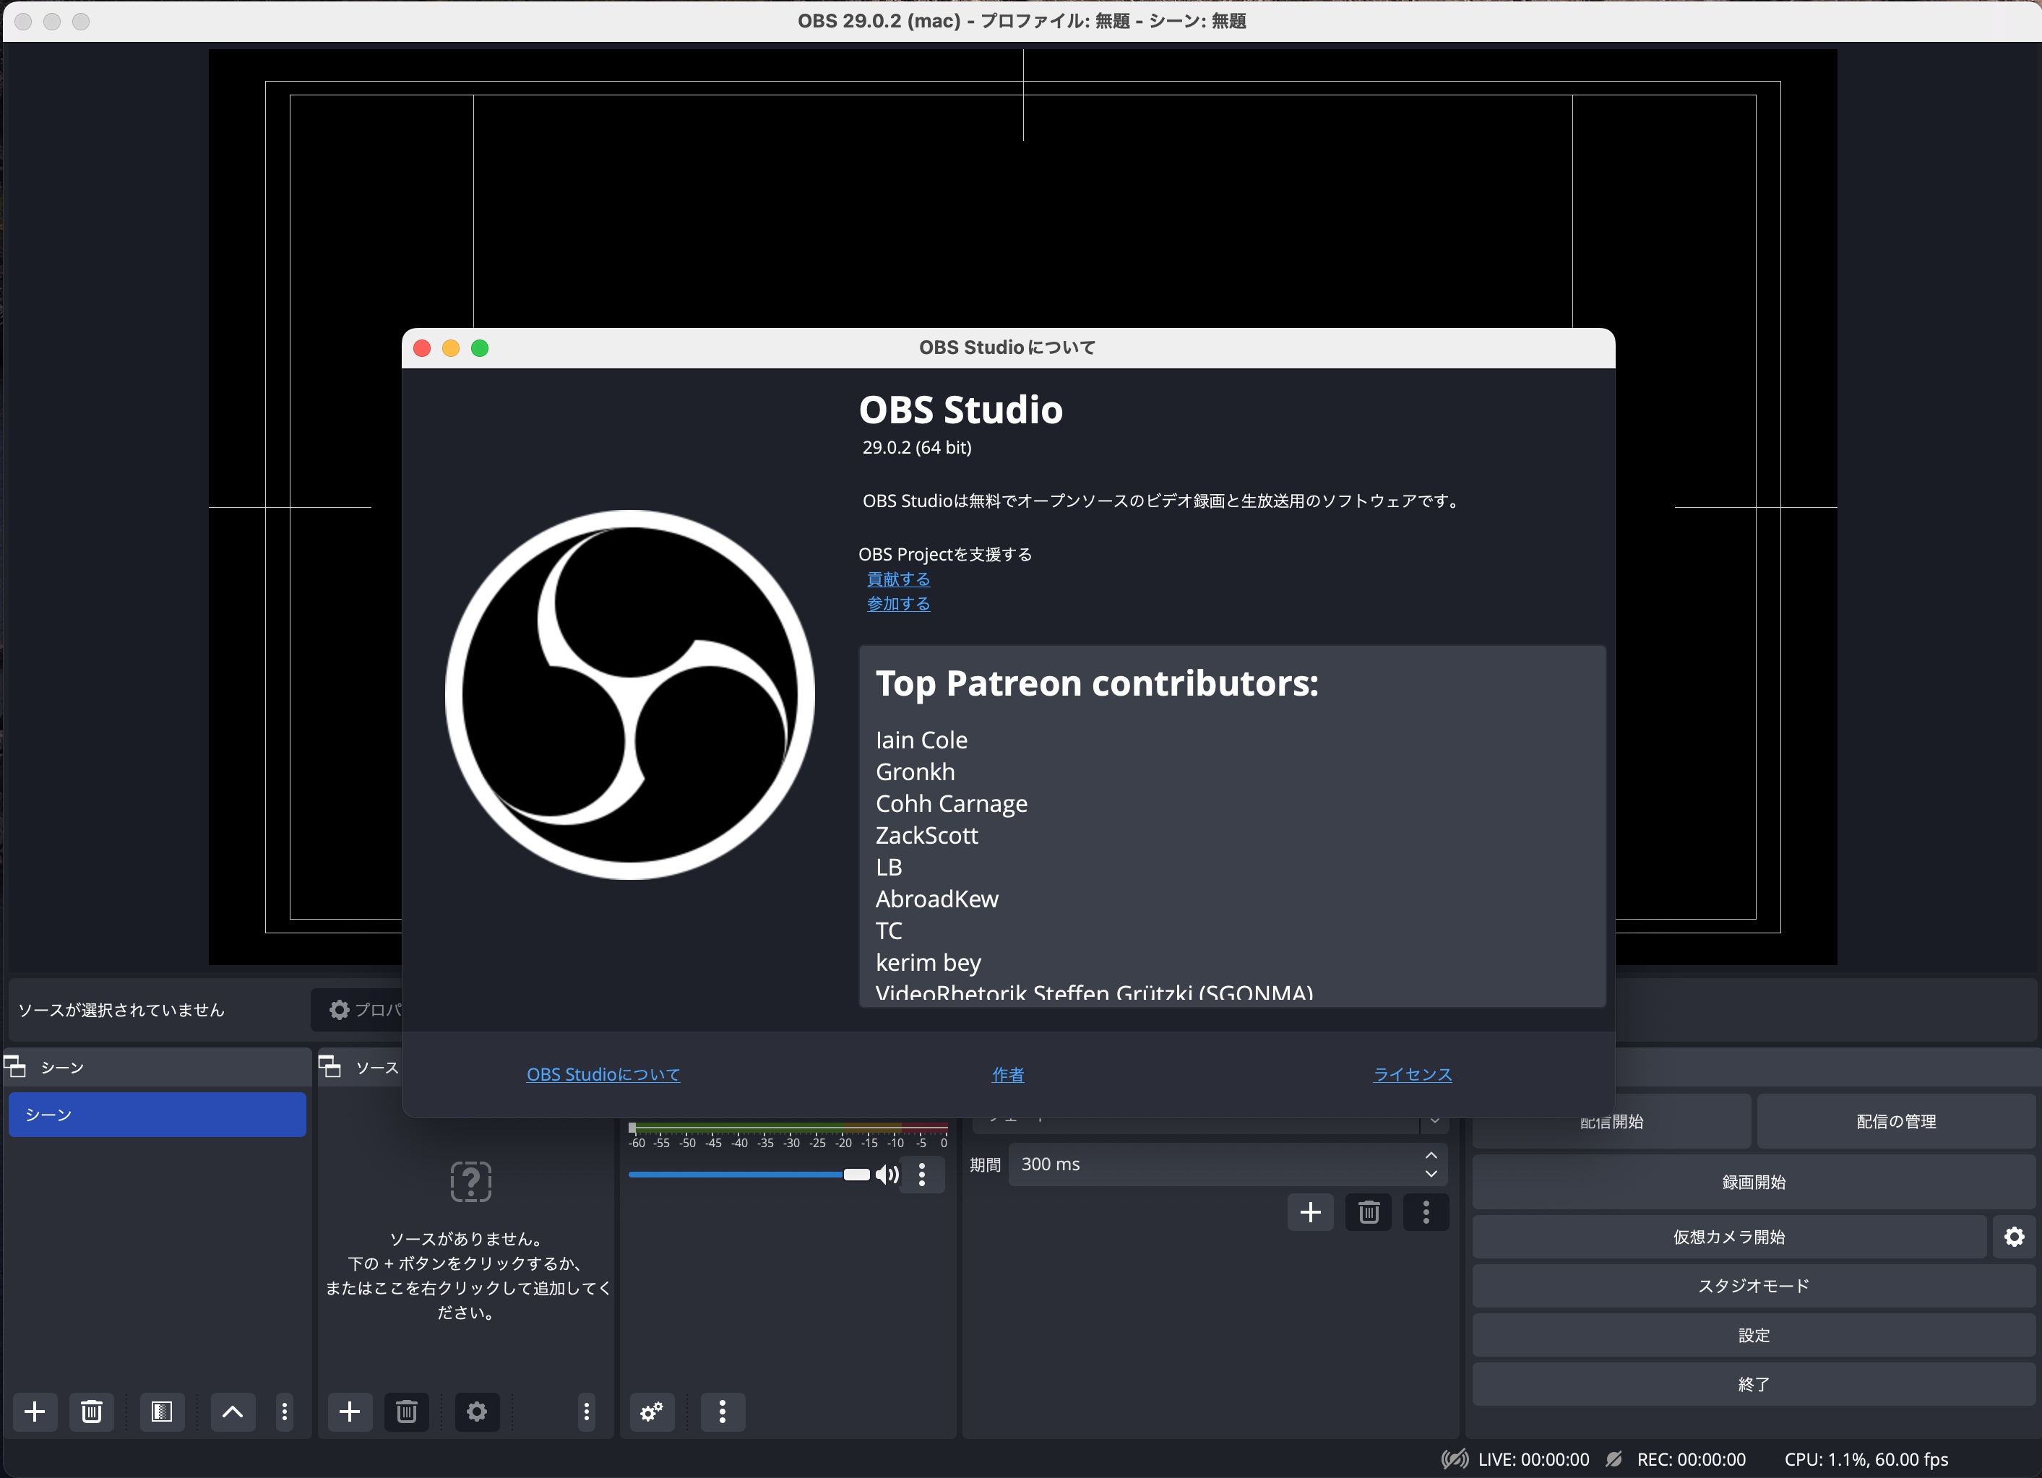Click CPU: 1.1%, 60.00 fps status text
The height and width of the screenshot is (1478, 2042).
tap(1866, 1459)
